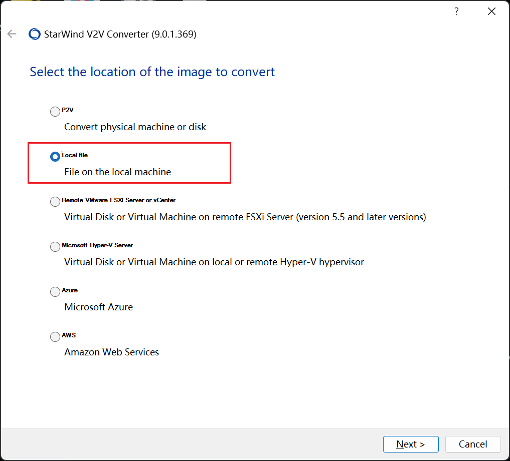The height and width of the screenshot is (461, 510).
Task: Click 'Convert physical machine or disk' text
Action: tap(135, 127)
